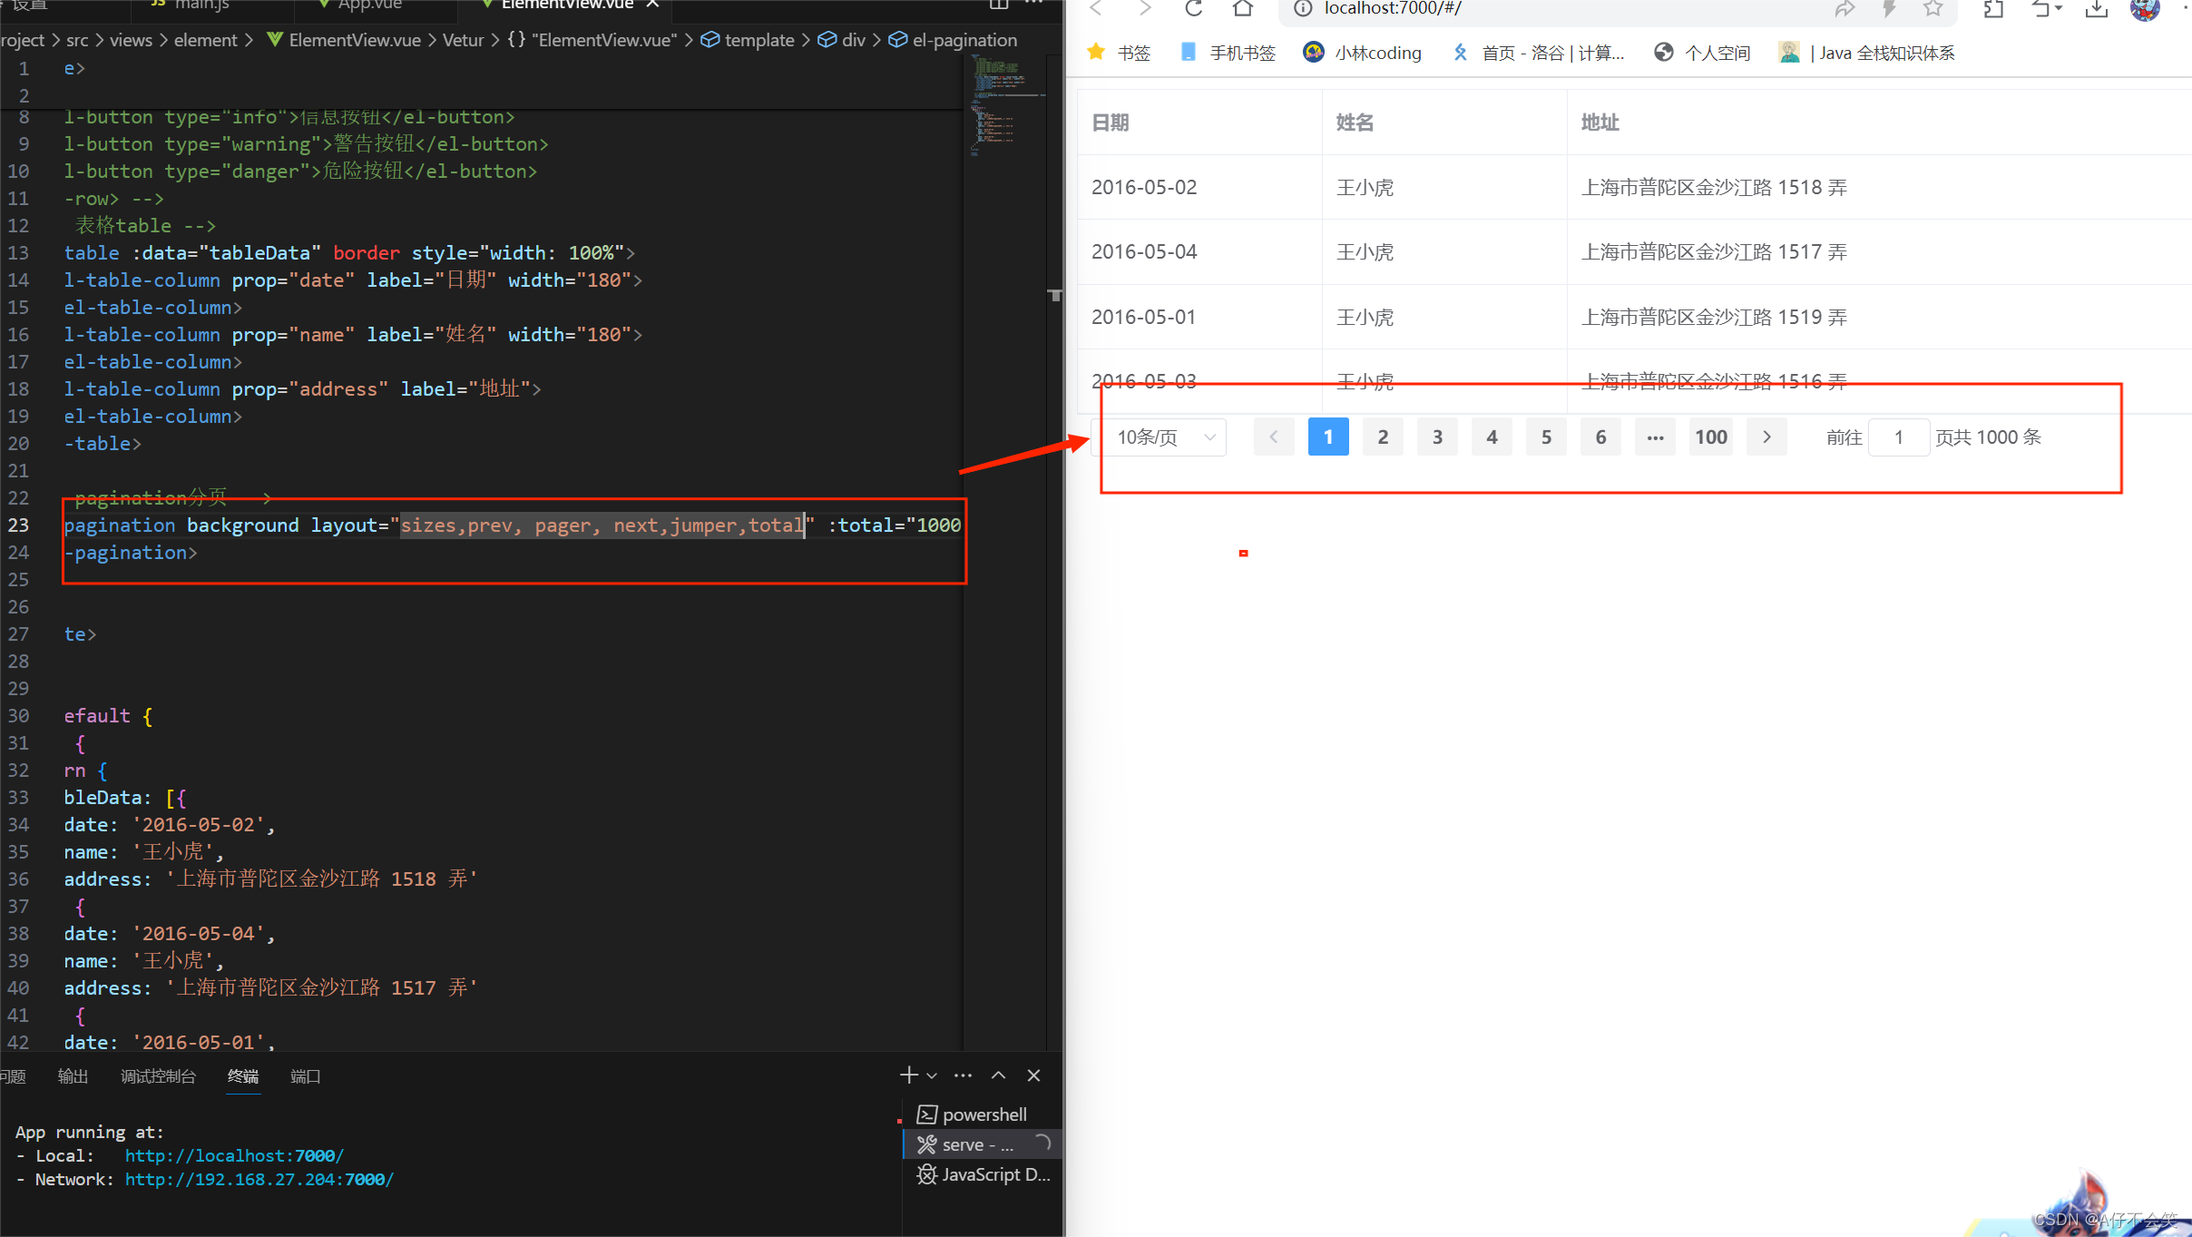2192x1237 pixels.
Task: Click the browser reload icon
Action: point(1193,9)
